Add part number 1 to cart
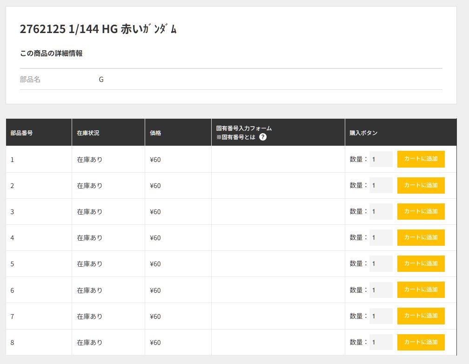 421,159
